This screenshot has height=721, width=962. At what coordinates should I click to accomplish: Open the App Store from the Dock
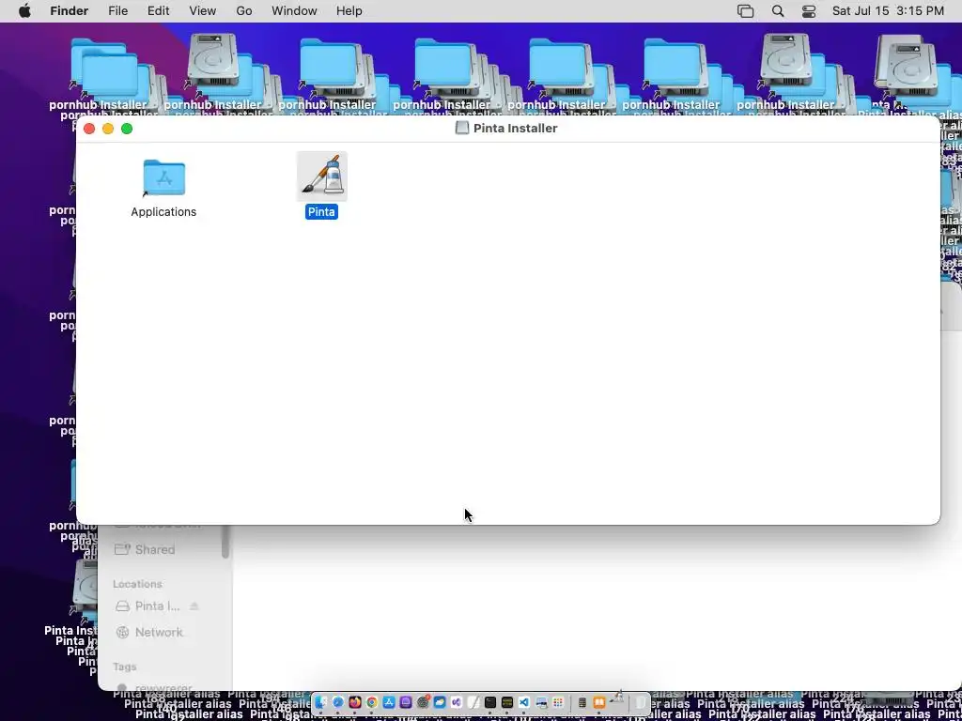click(388, 702)
